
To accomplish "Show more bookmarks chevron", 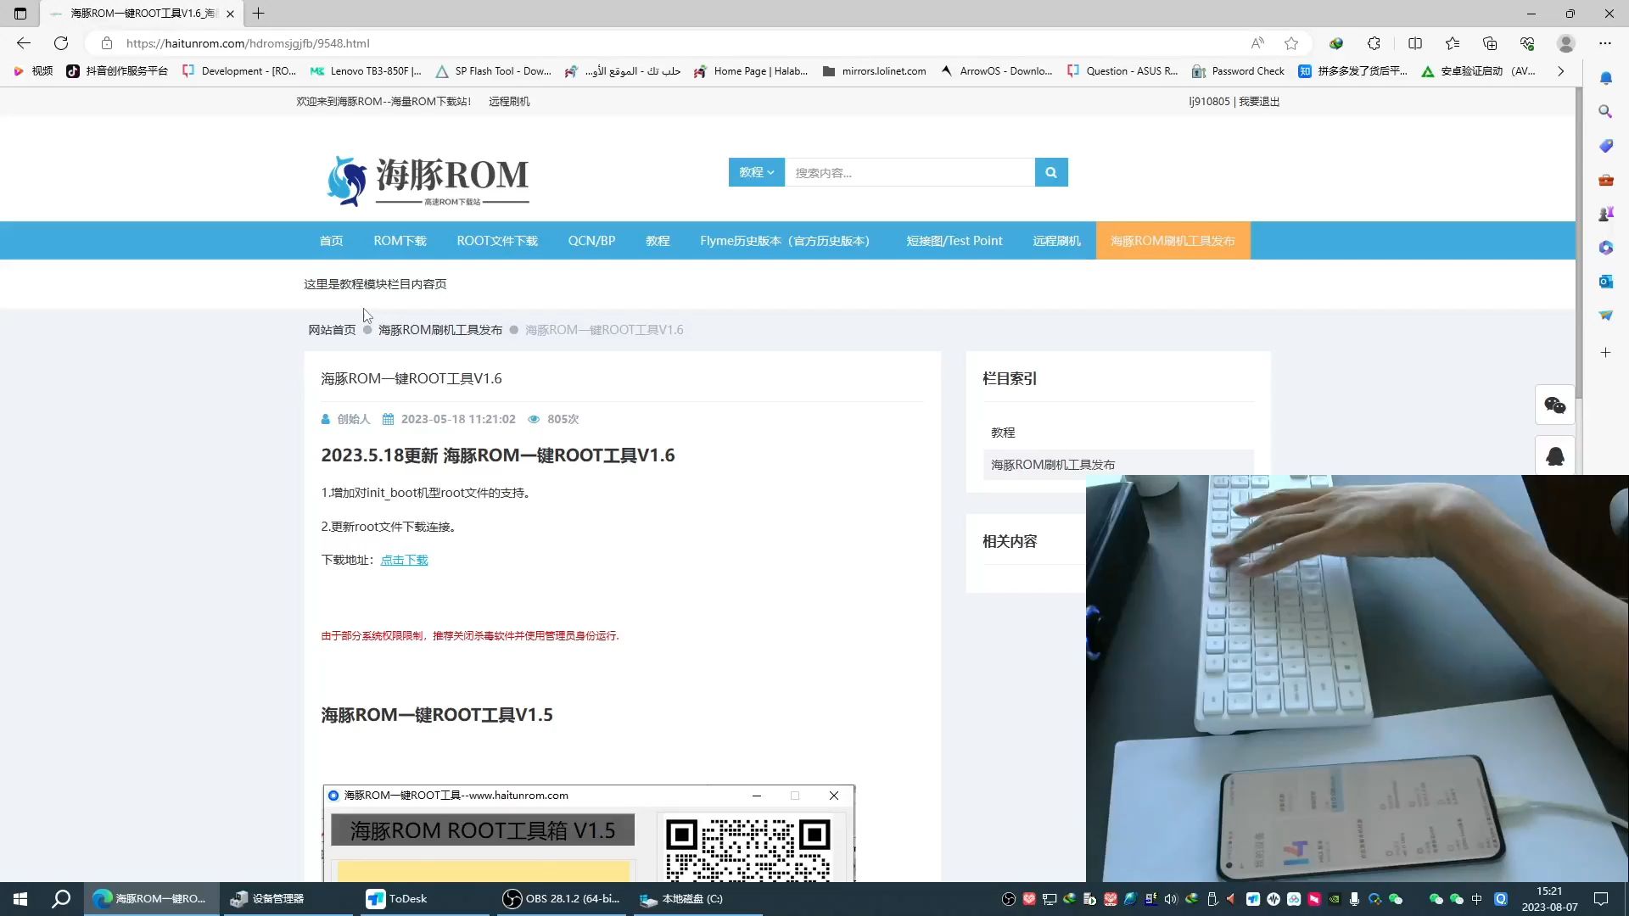I will coord(1560,71).
